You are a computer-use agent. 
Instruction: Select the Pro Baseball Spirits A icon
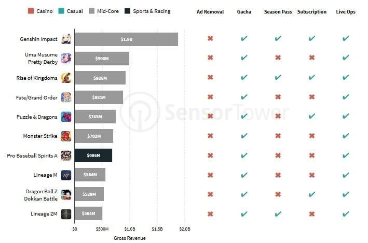[66, 155]
